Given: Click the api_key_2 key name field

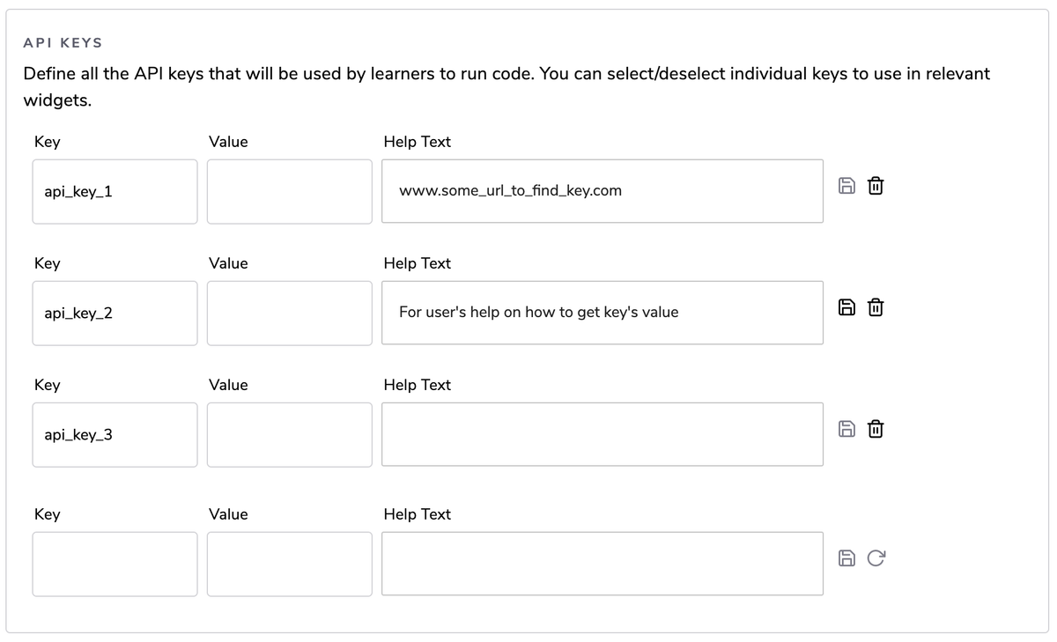Looking at the screenshot, I should click(x=115, y=313).
